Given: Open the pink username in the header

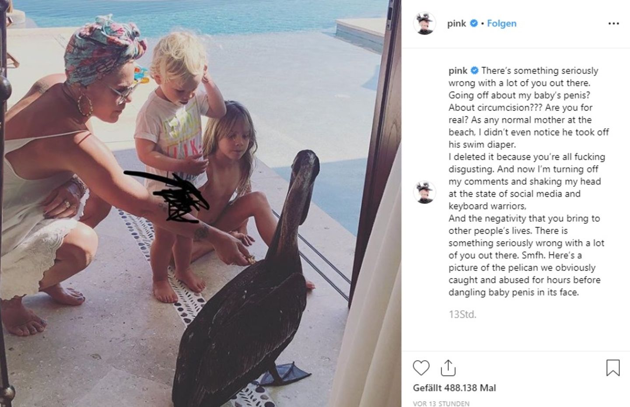Looking at the screenshot, I should 457,24.
